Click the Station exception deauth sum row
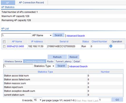Screen dimensions: 126x103 [x=63, y=91]
